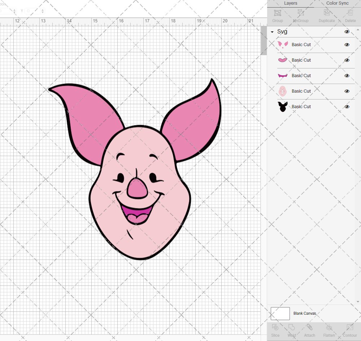Select the magenta mouth layer thumbnail

click(283, 76)
